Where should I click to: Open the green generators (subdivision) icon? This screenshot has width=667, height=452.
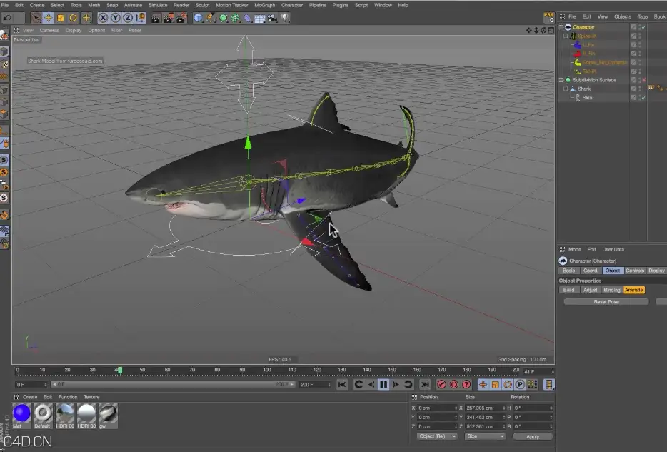(x=223, y=18)
